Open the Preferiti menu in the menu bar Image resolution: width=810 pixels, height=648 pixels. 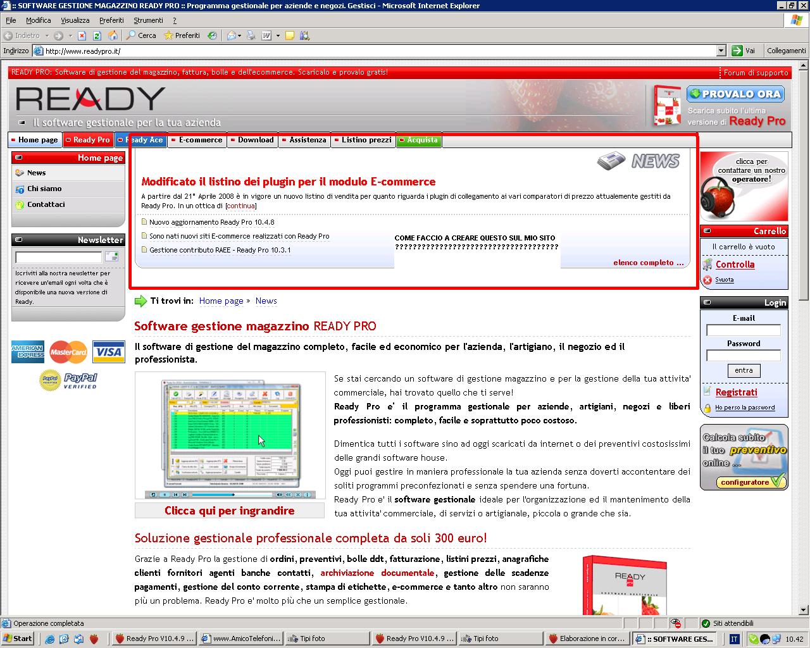click(111, 20)
